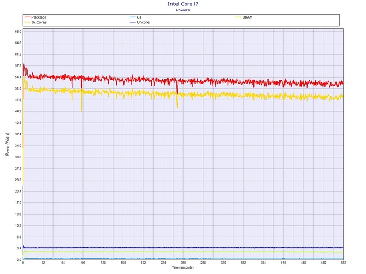Screen dimensions: 366x274
Task: Click the Uncore legend entry
Action: 140,22
